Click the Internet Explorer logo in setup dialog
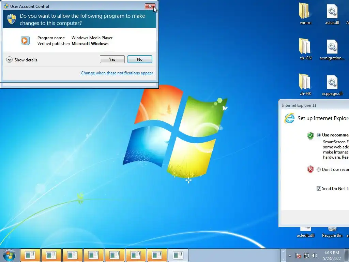The image size is (349, 262). [289, 118]
